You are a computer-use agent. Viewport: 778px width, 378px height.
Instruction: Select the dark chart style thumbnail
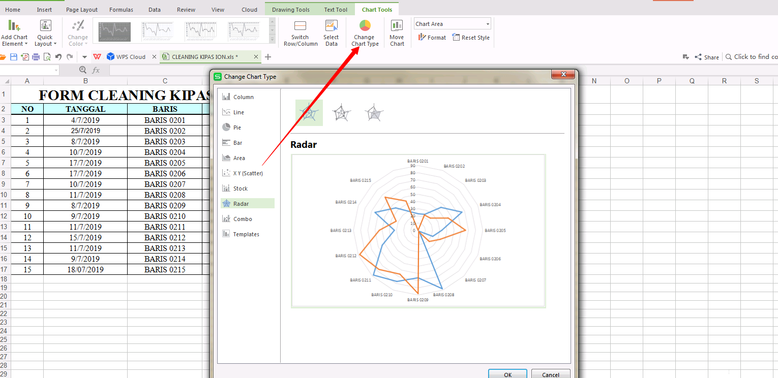pos(114,31)
